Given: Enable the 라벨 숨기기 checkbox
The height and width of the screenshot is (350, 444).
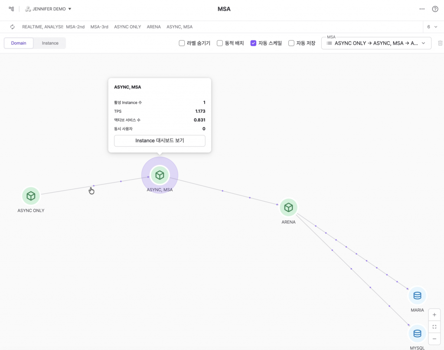Looking at the screenshot, I should click(182, 43).
